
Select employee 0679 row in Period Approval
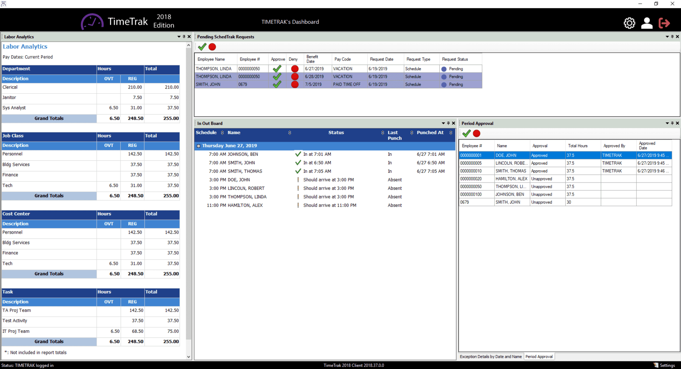(565, 202)
